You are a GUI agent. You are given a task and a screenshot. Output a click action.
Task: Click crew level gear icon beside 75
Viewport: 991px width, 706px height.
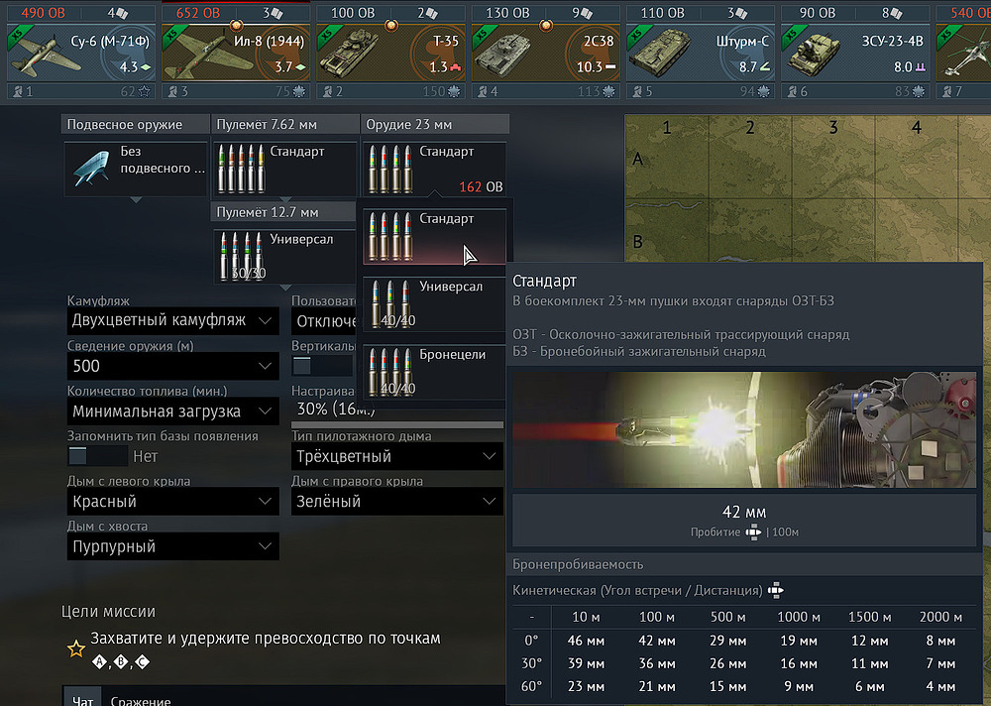pos(299,92)
